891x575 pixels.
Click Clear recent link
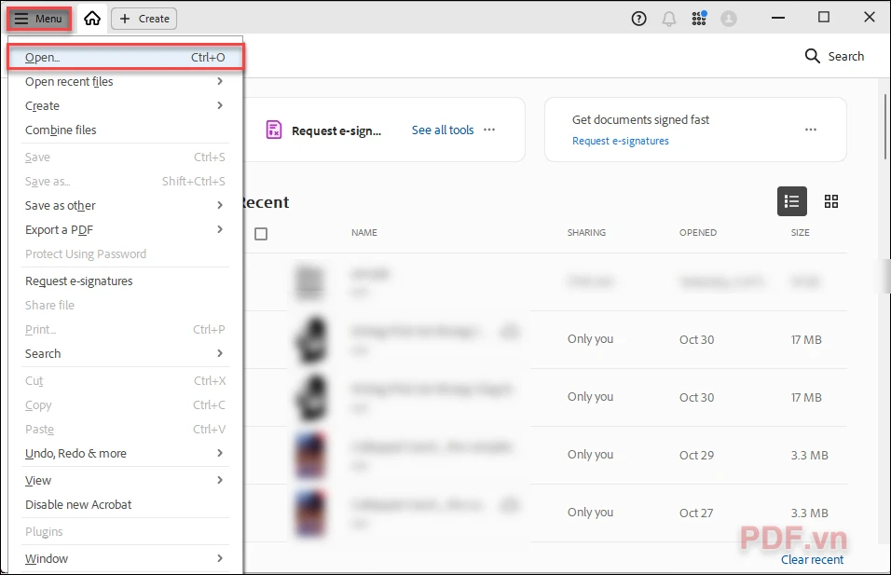pos(812,560)
